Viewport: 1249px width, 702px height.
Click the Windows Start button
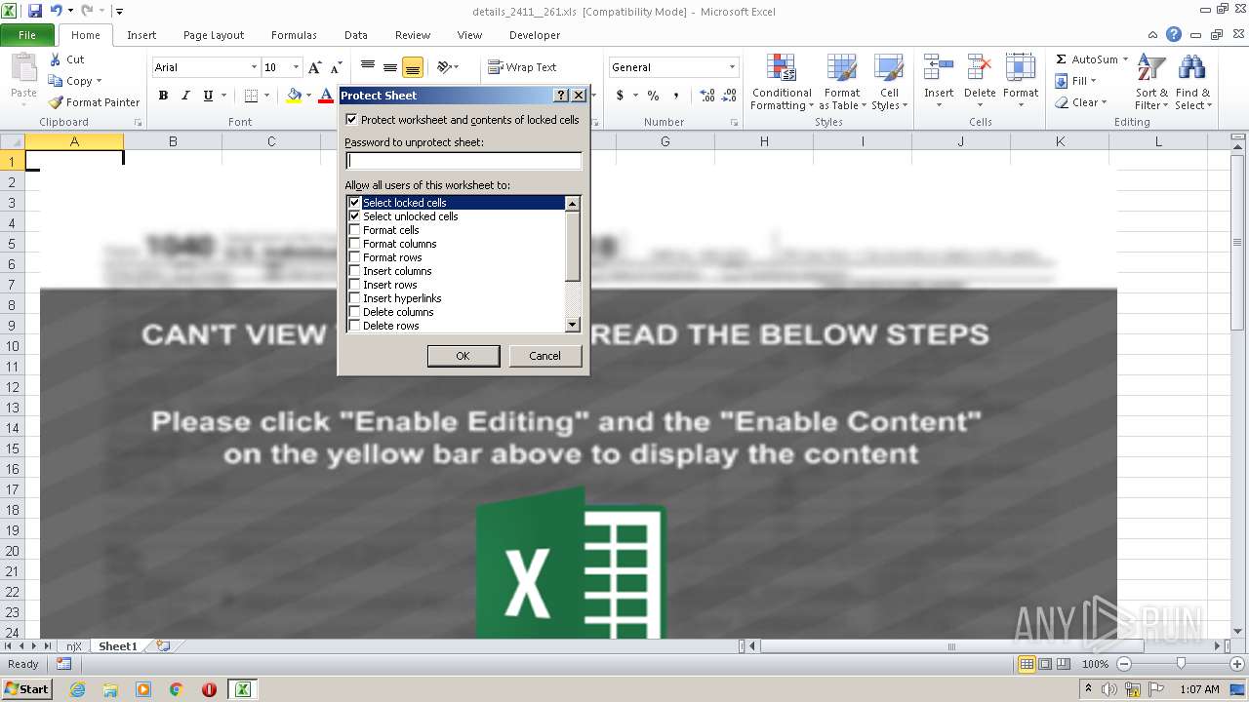[26, 688]
